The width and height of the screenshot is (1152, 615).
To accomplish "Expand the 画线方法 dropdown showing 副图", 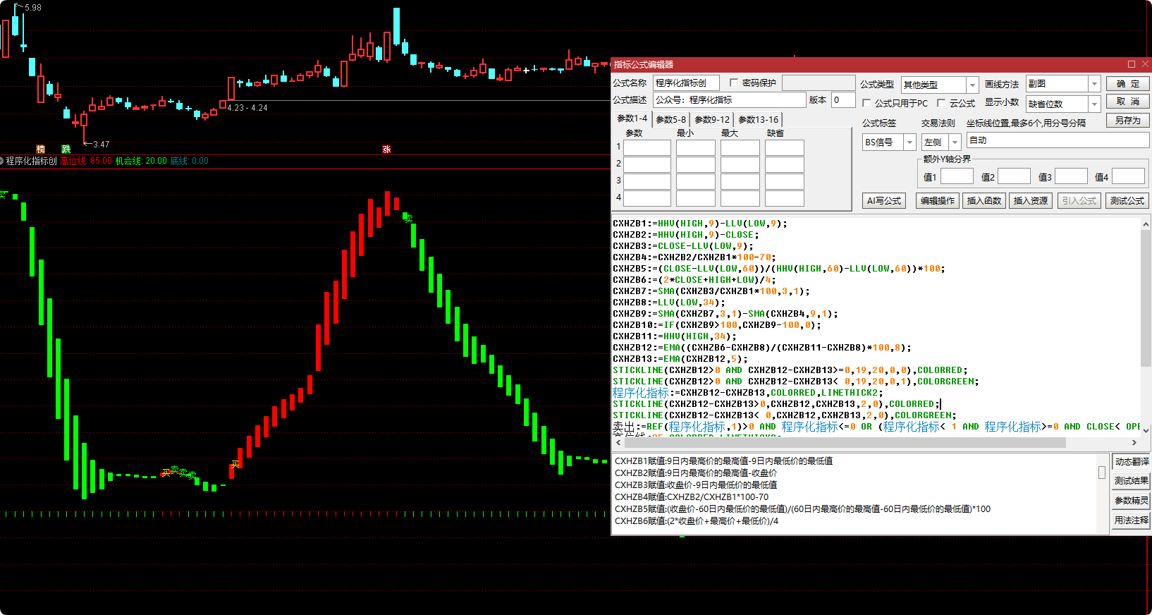I will coord(1094,84).
